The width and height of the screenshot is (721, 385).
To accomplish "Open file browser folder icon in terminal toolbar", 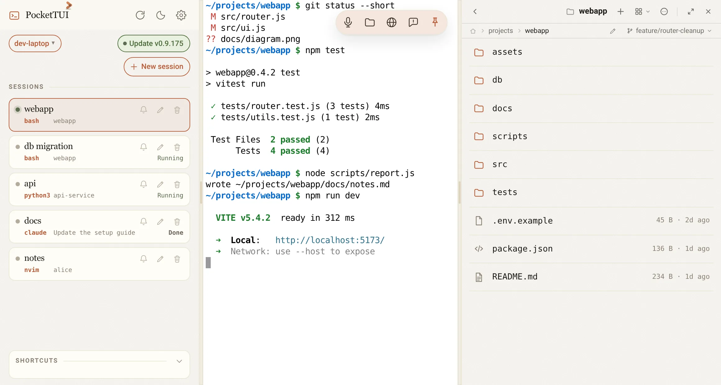I will [x=370, y=22].
